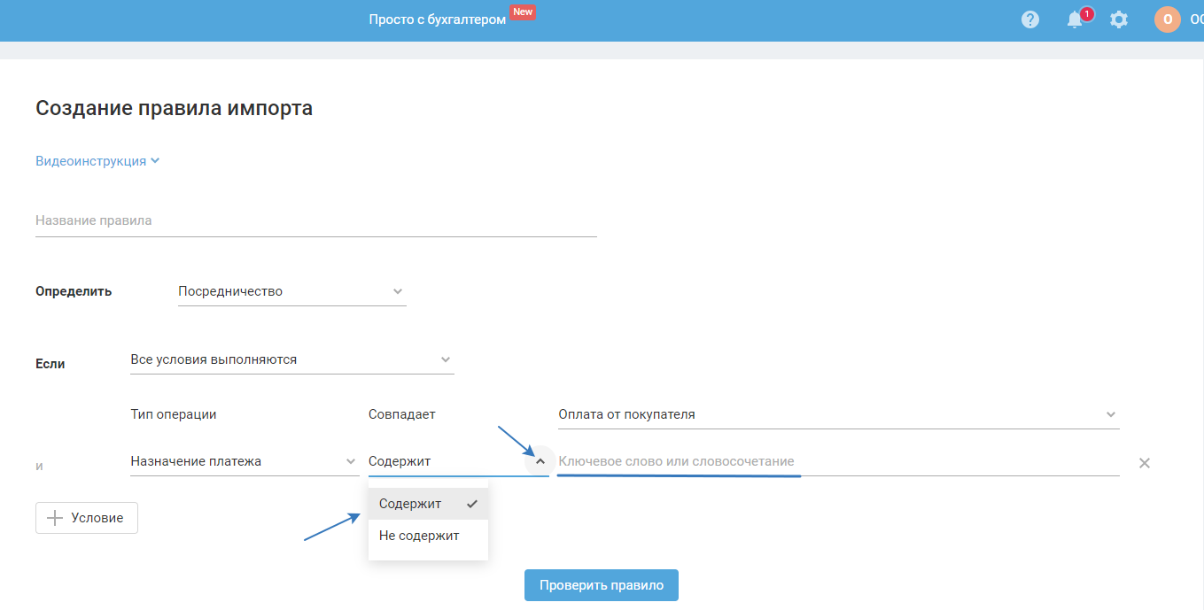Open the Просто с бухгалтером link
This screenshot has height=610, width=1204.
click(x=438, y=19)
